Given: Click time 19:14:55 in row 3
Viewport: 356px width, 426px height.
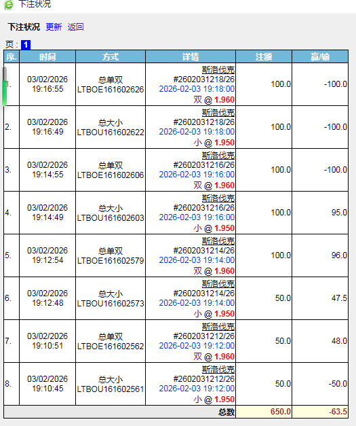Looking at the screenshot, I should click(47, 175).
